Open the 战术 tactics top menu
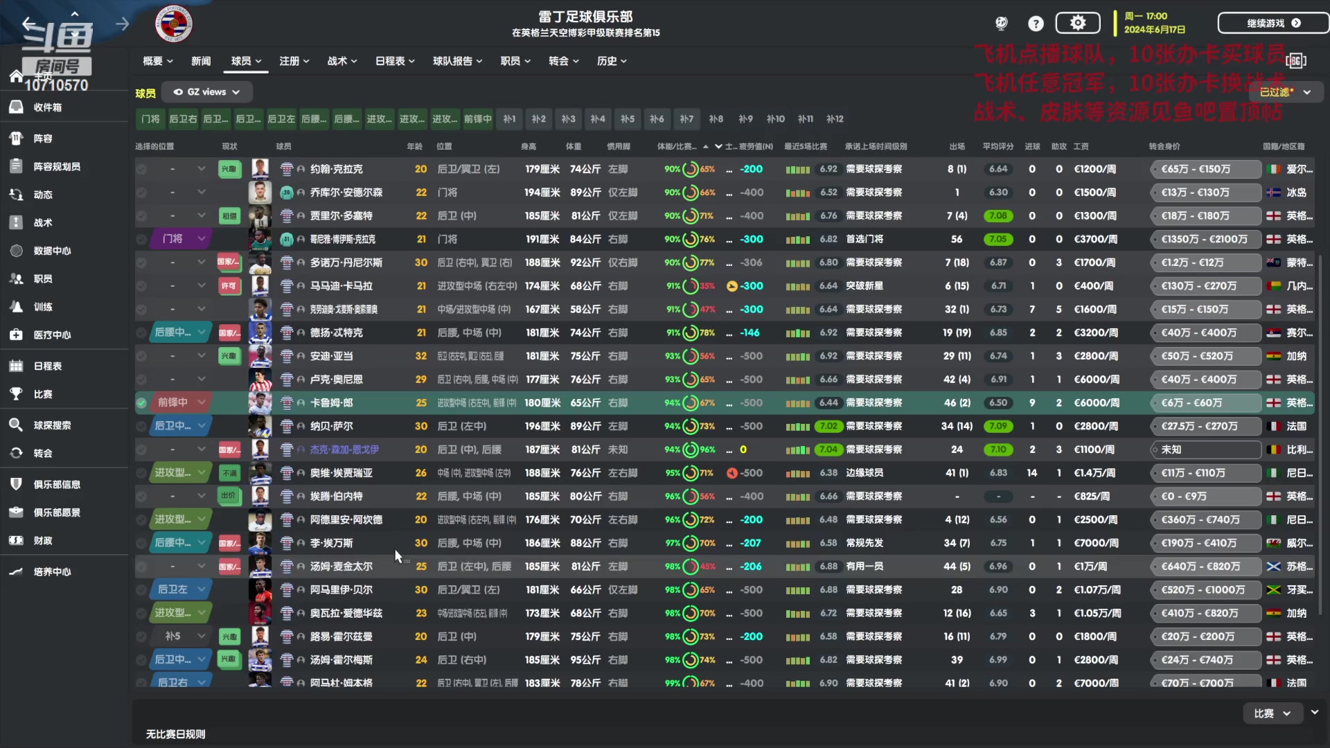1330x748 pixels. point(342,61)
